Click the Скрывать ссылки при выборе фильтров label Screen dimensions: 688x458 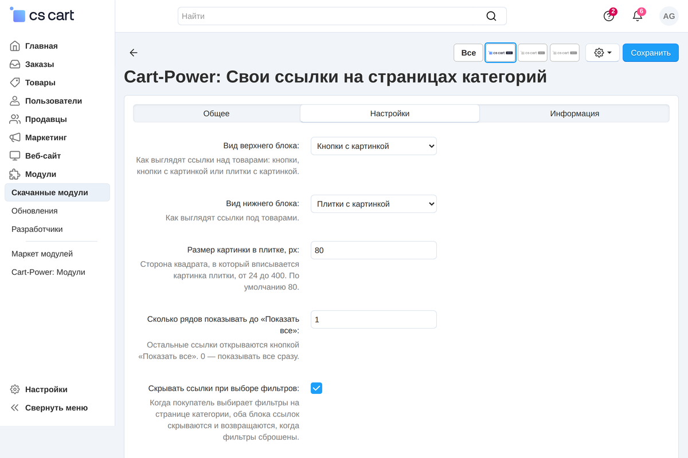[x=224, y=389]
